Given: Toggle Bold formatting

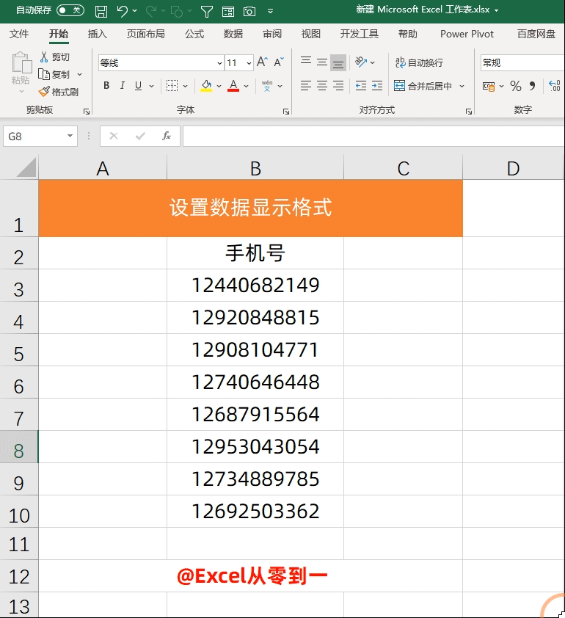Looking at the screenshot, I should pos(106,86).
